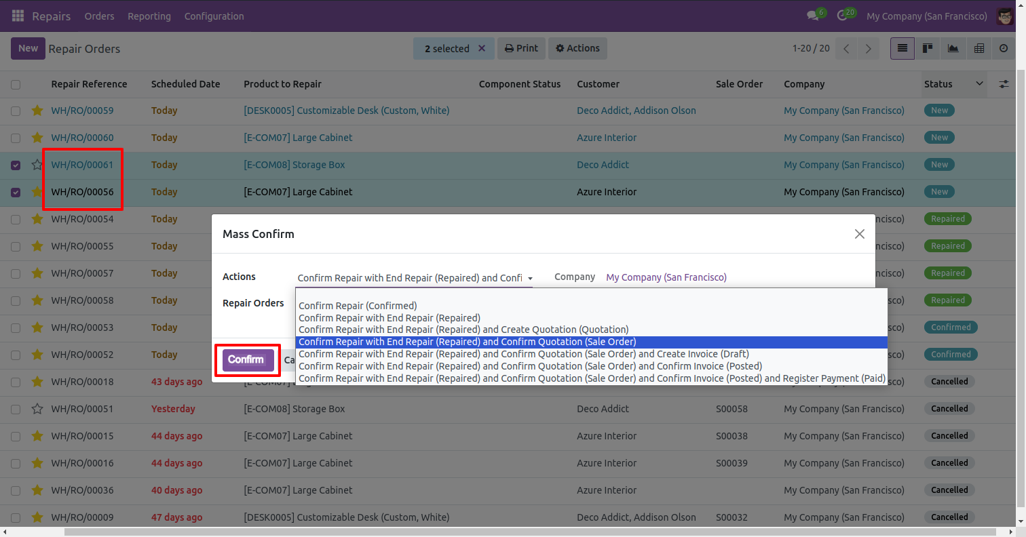The height and width of the screenshot is (537, 1026).
Task: Open the apps grid home menu
Action: 18,16
